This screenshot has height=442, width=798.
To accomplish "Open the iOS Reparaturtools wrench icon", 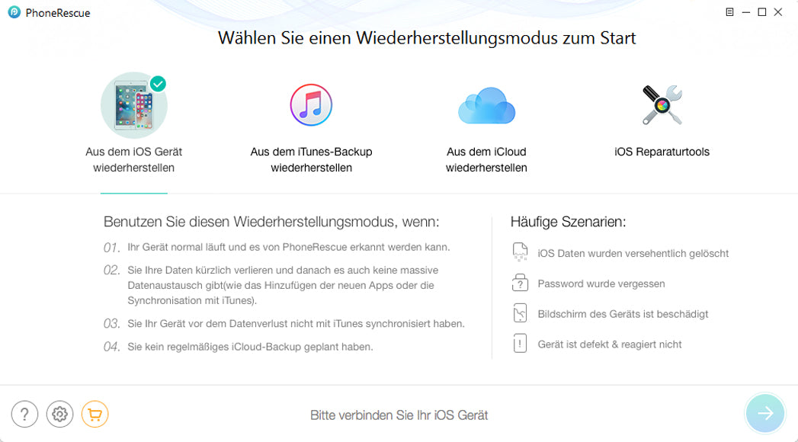I will [x=662, y=105].
